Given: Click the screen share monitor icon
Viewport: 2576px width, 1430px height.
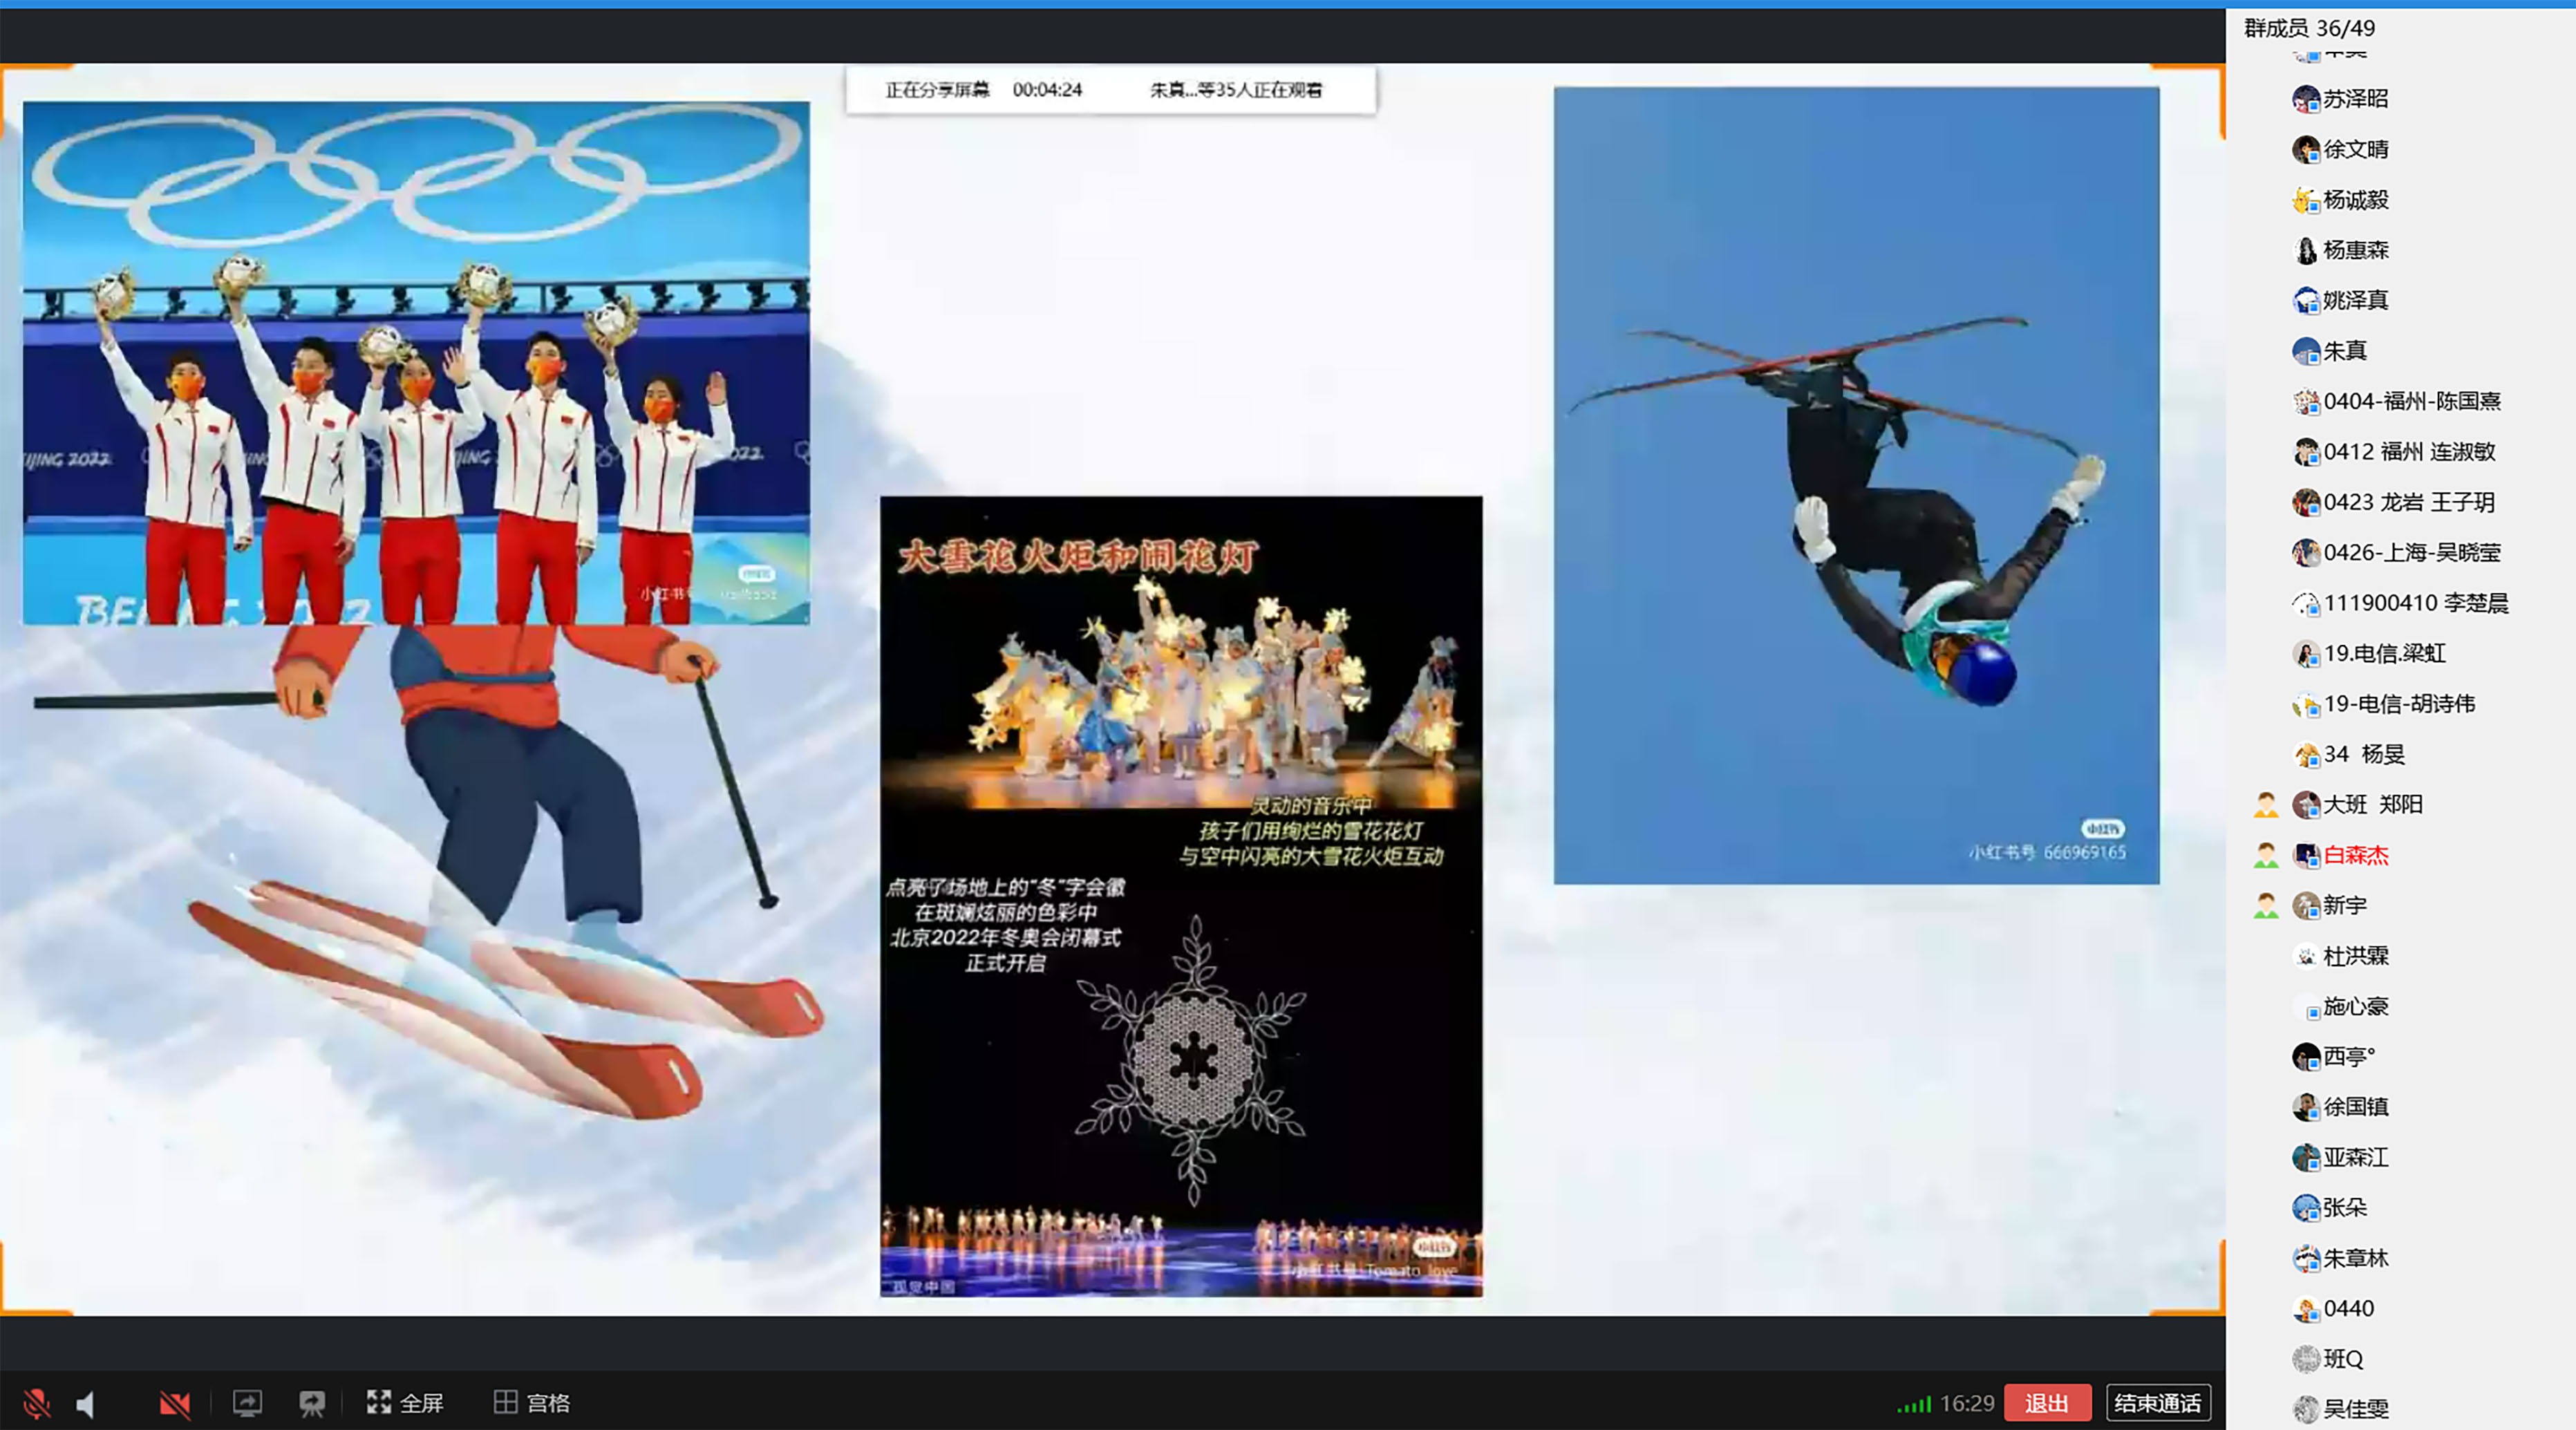Looking at the screenshot, I should click(x=247, y=1403).
